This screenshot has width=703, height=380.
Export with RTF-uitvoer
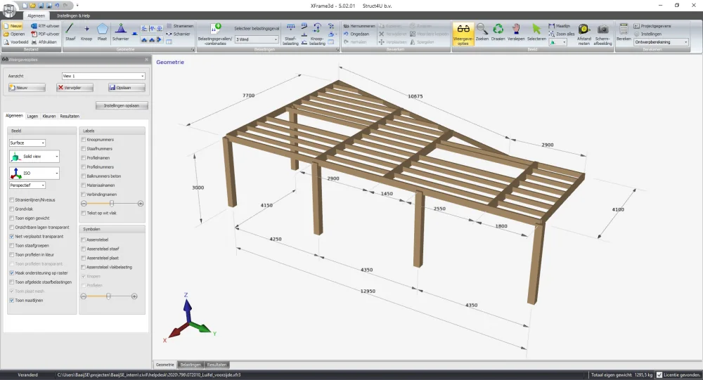pos(45,26)
